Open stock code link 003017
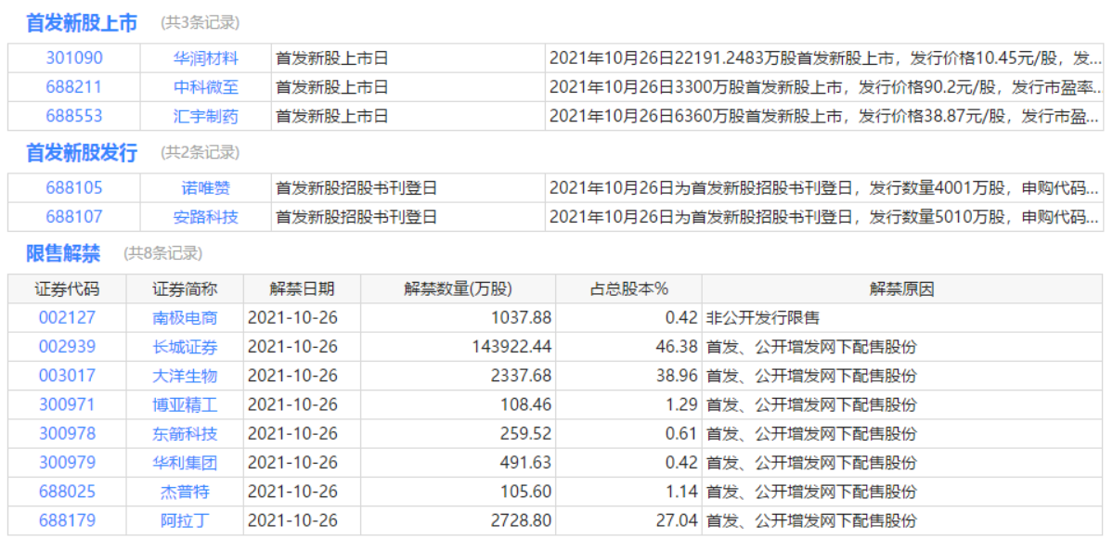This screenshot has width=1113, height=538. [x=67, y=376]
